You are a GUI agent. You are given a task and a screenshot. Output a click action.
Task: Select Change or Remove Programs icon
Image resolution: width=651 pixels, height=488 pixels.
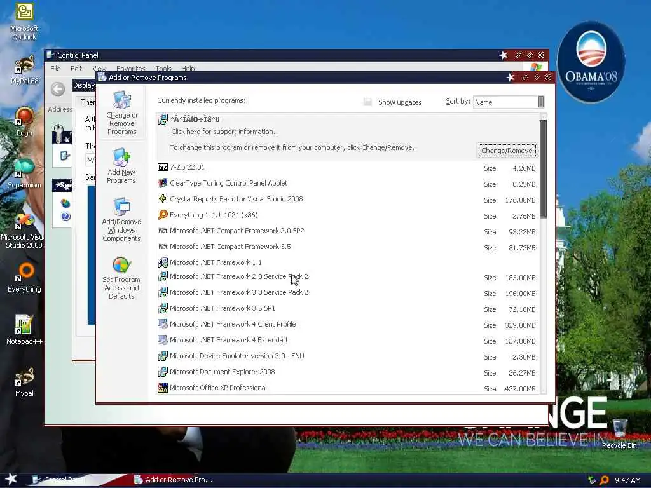coord(121,112)
